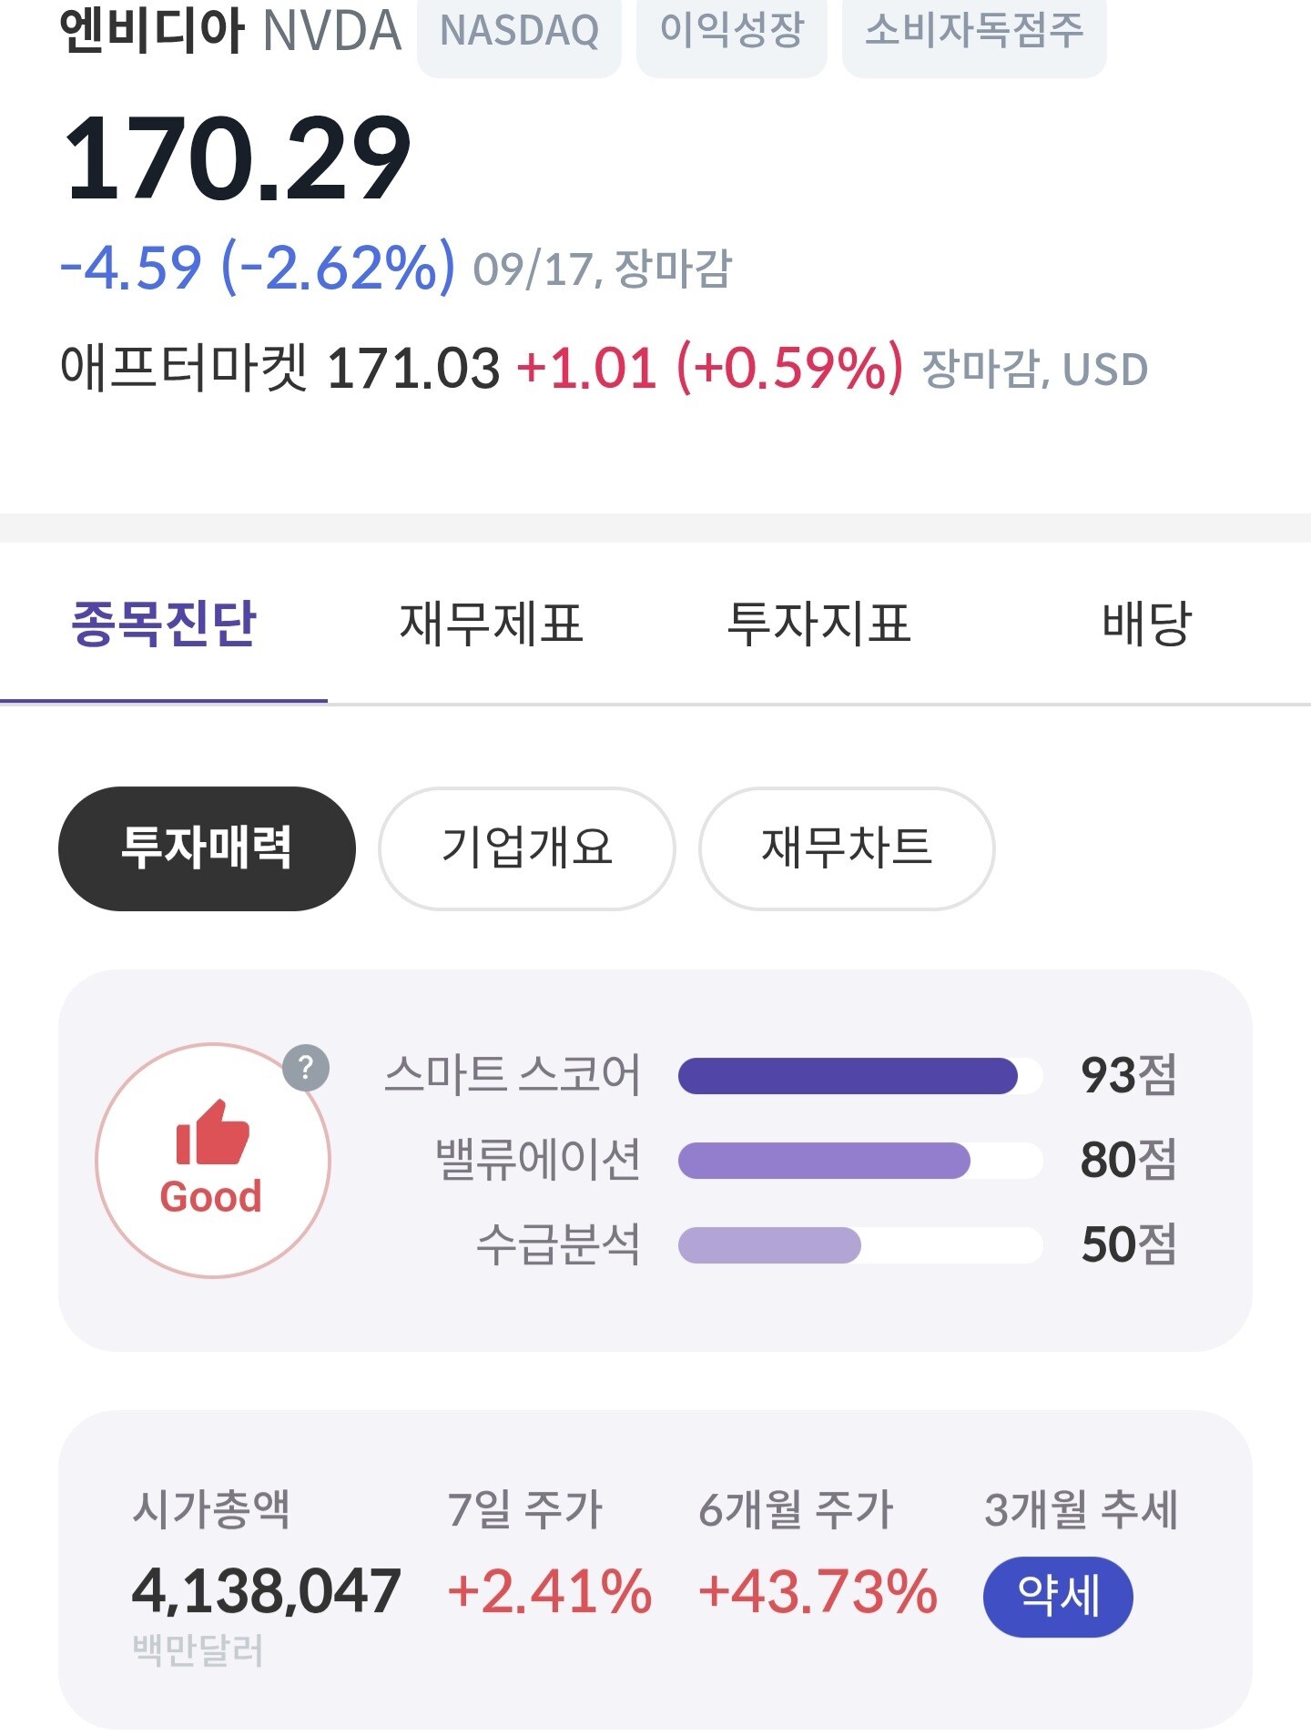Switch to the 재무제표 tab
Viewport: 1311px width, 1735px height.
tap(492, 624)
